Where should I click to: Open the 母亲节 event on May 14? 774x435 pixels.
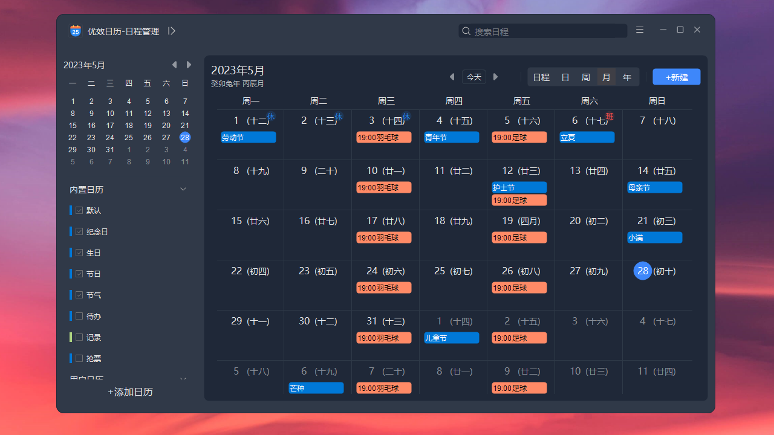point(654,188)
